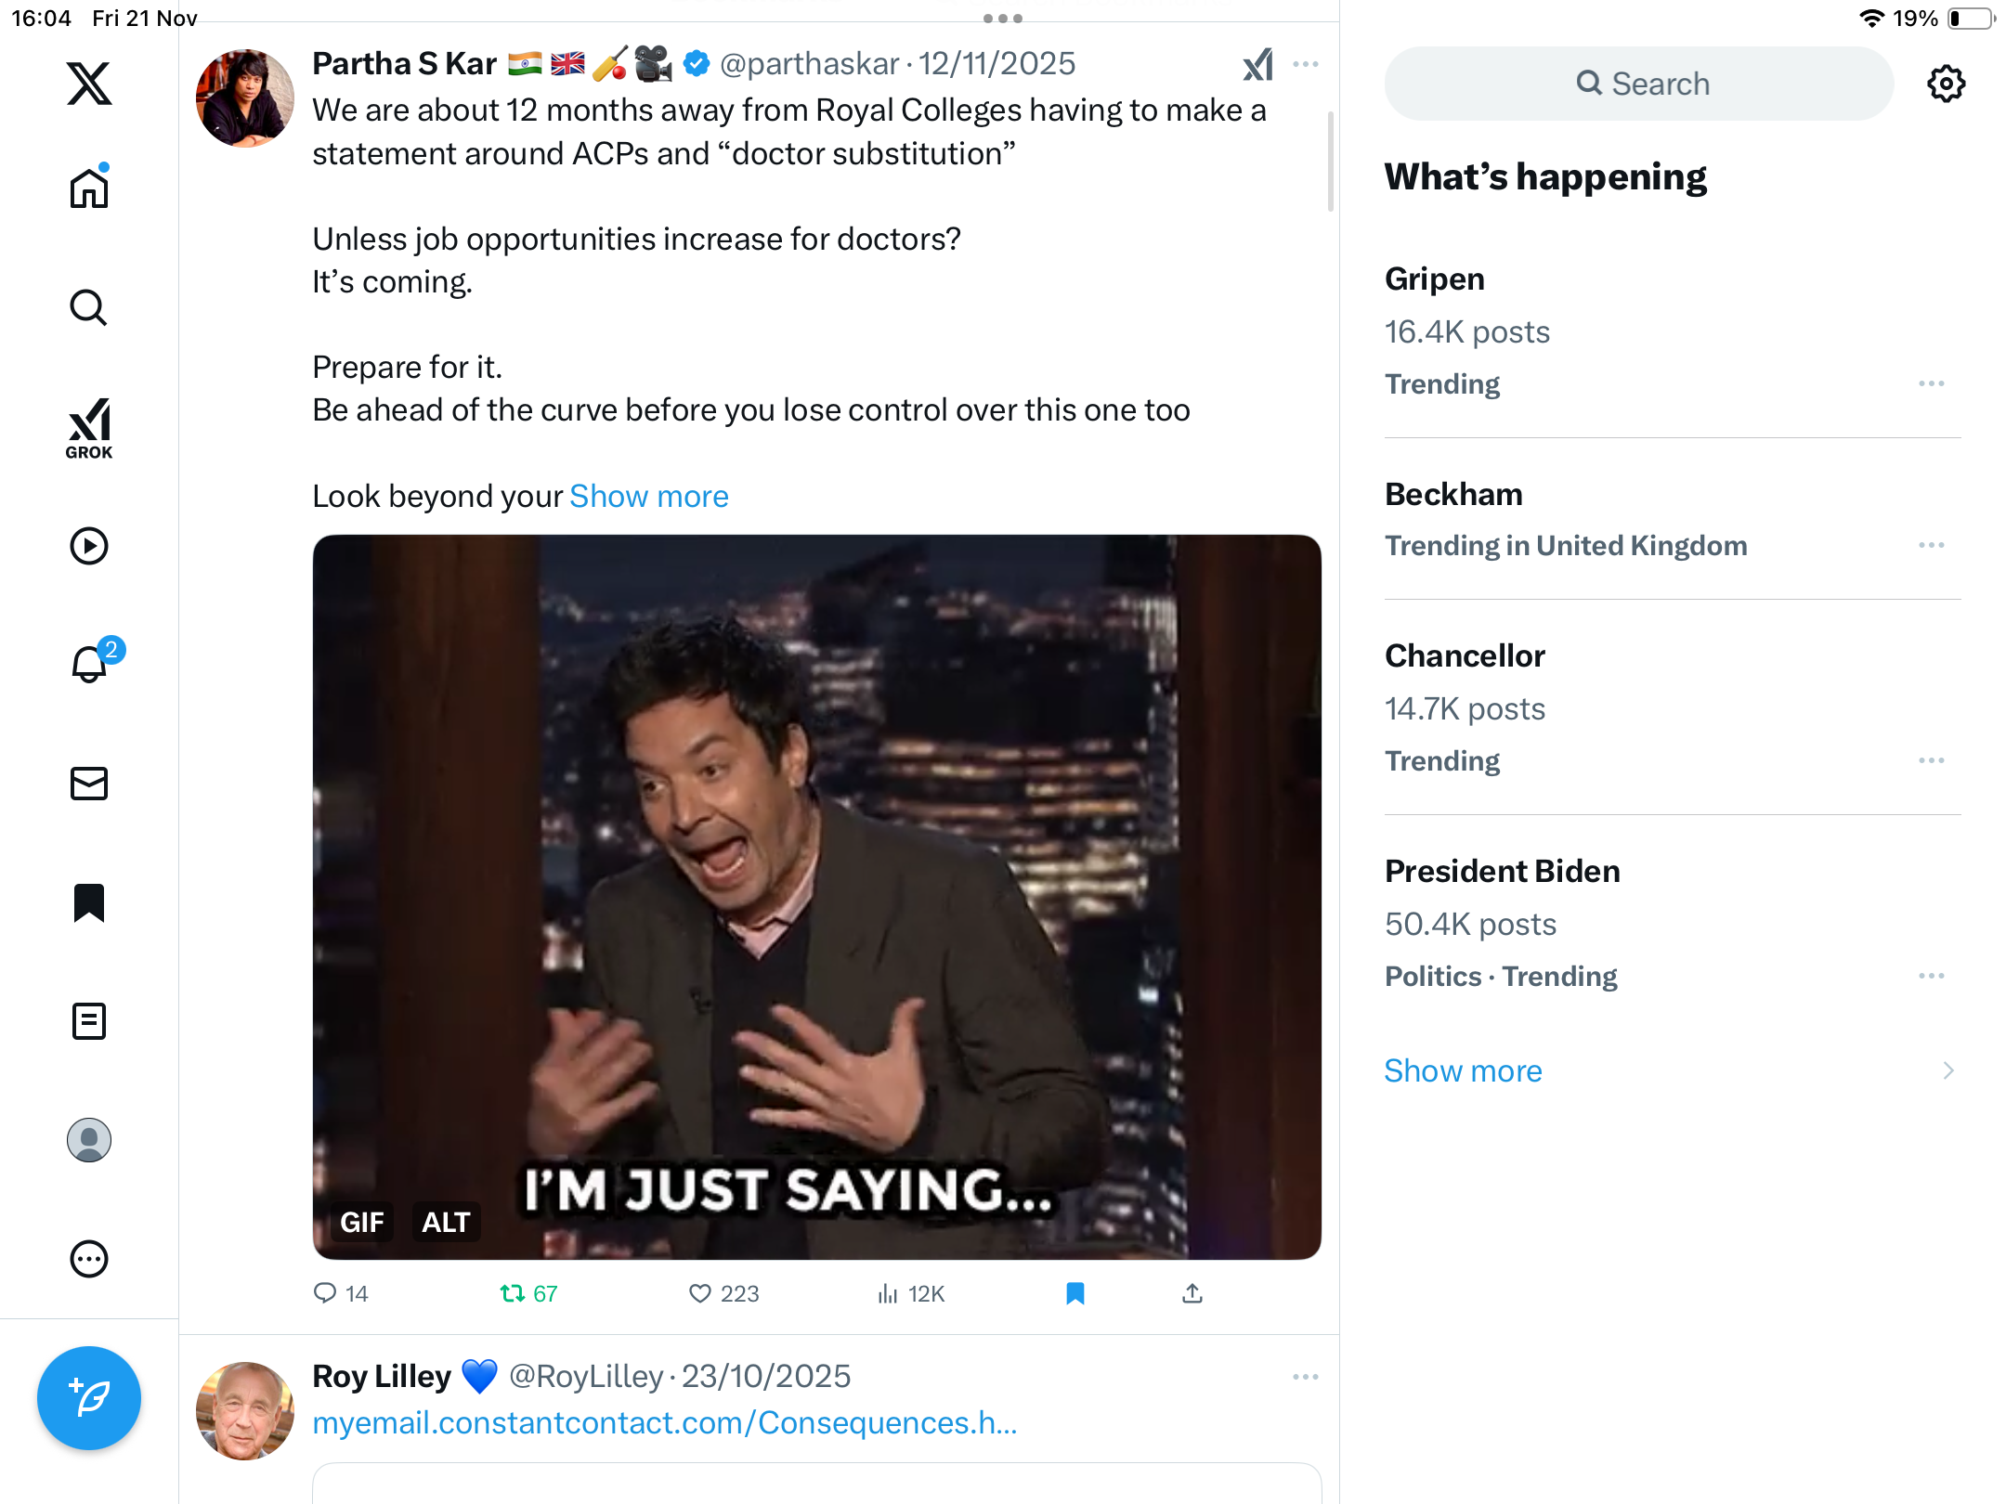2006x1504 pixels.
Task: Remove bookmark from Partha's post
Action: tap(1075, 1293)
